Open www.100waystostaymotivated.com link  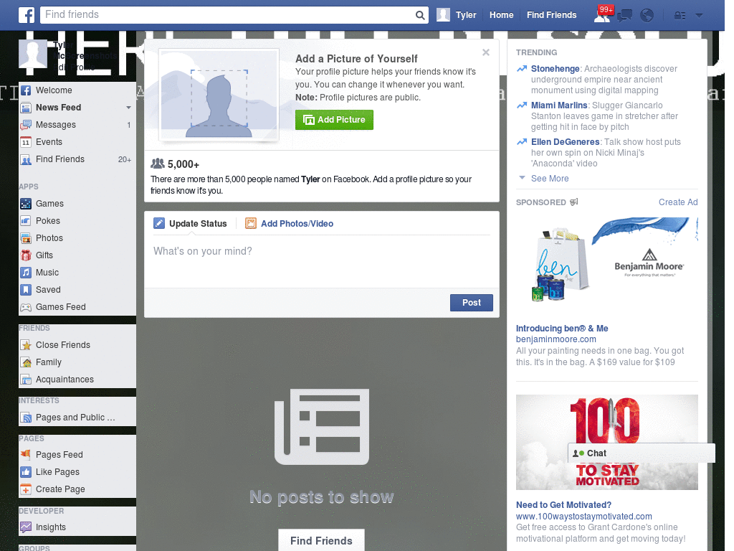(583, 517)
